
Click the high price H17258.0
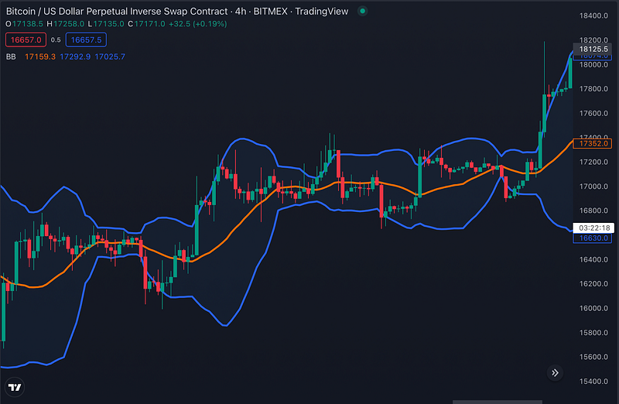(66, 24)
